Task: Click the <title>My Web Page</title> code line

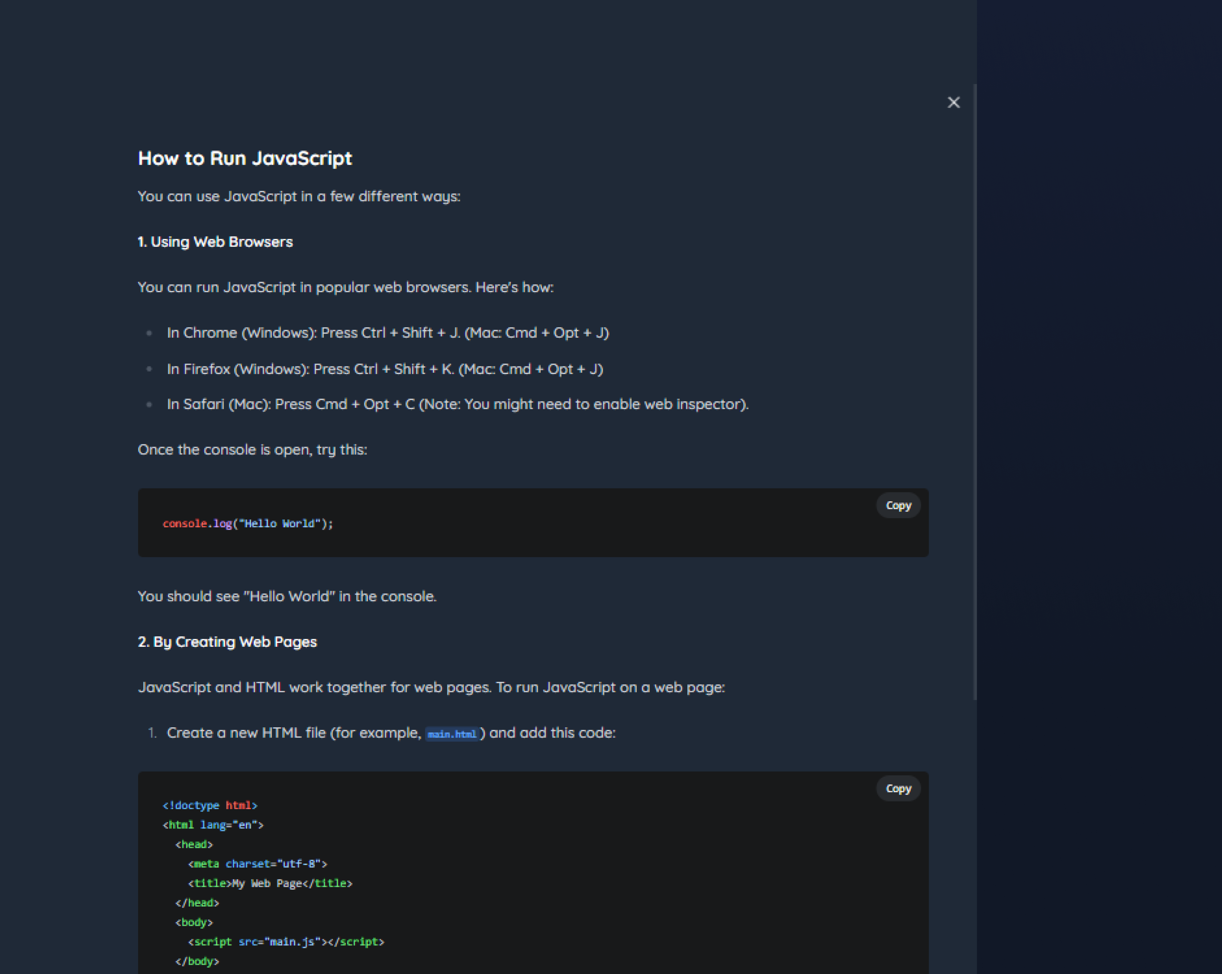Action: point(270,883)
